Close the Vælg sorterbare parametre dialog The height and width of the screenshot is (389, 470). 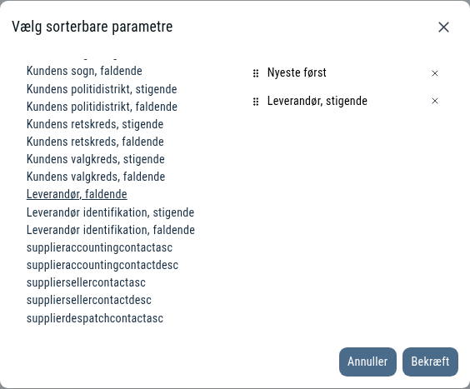coord(443,27)
